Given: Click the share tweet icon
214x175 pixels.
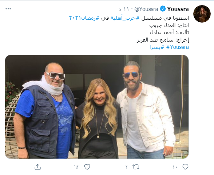Looking at the screenshot, I should (38, 167).
